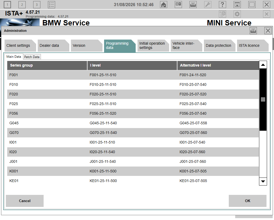Open Initial operation settings tab

point(153,45)
